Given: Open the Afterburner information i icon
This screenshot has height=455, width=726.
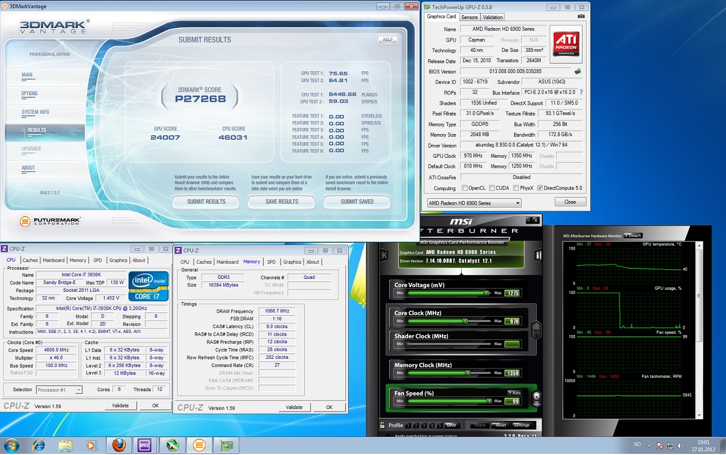Looking at the screenshot, I should tap(538, 255).
